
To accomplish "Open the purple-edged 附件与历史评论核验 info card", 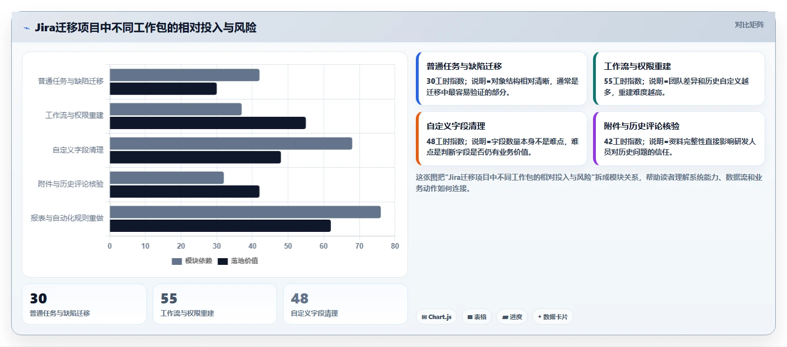I will pos(679,138).
